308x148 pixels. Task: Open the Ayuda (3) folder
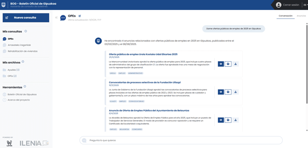pyautogui.click(x=13, y=70)
